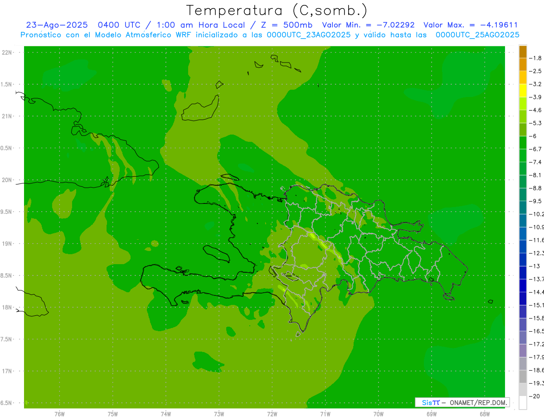The height and width of the screenshot is (420, 544).
Task: Click the topmost brown-orange legend swatch above -1.8
Action: [523, 51]
